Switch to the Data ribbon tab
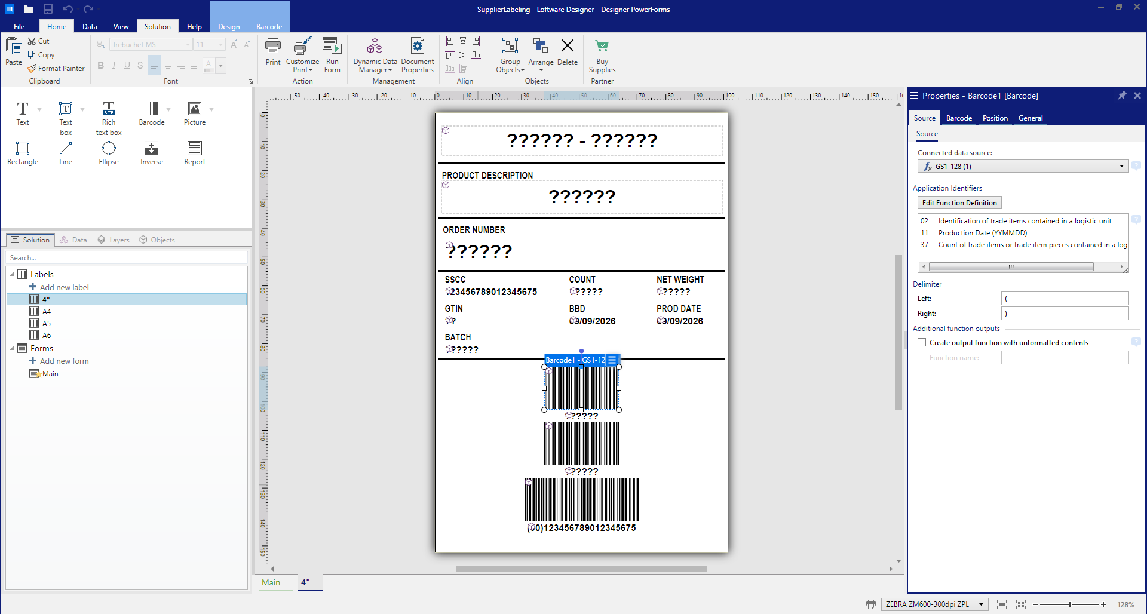 (90, 27)
